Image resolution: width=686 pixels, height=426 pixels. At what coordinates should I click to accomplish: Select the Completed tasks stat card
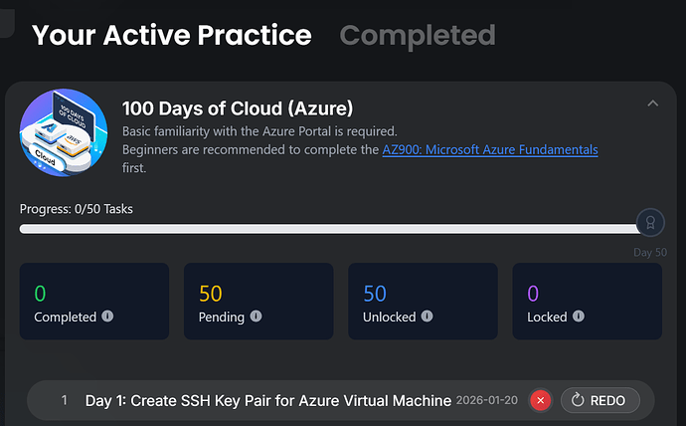[94, 302]
